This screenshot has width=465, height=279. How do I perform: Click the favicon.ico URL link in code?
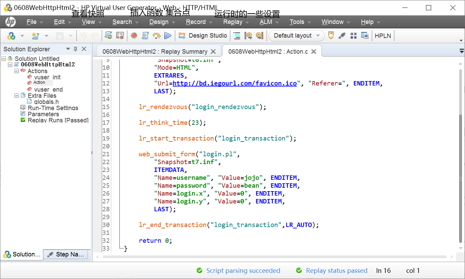click(x=235, y=83)
